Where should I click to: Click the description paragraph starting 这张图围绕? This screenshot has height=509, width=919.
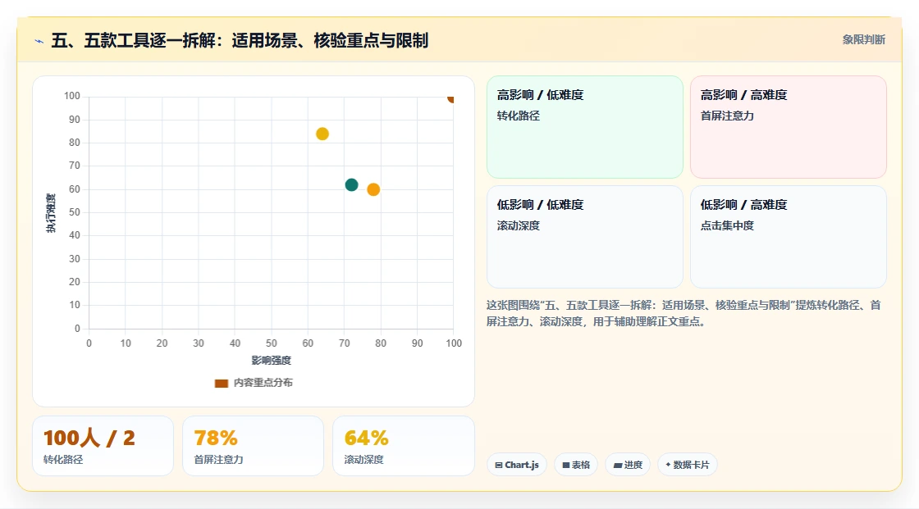coord(684,313)
